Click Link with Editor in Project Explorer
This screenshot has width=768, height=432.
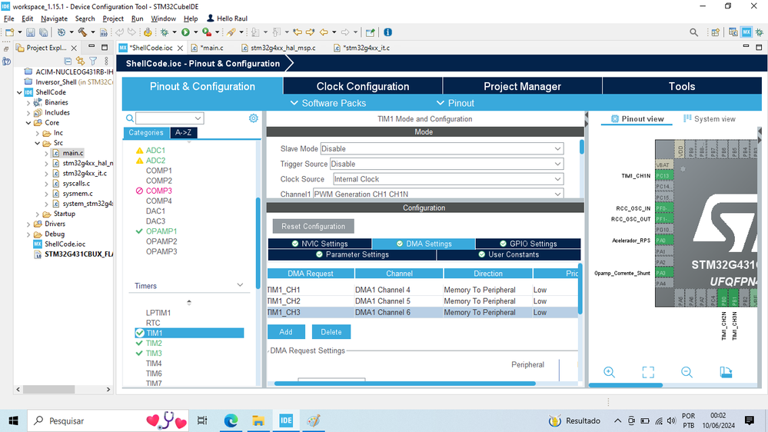(x=80, y=61)
